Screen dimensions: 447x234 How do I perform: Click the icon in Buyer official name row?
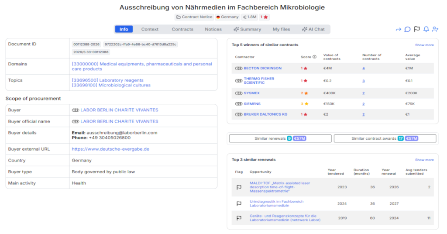75,121
